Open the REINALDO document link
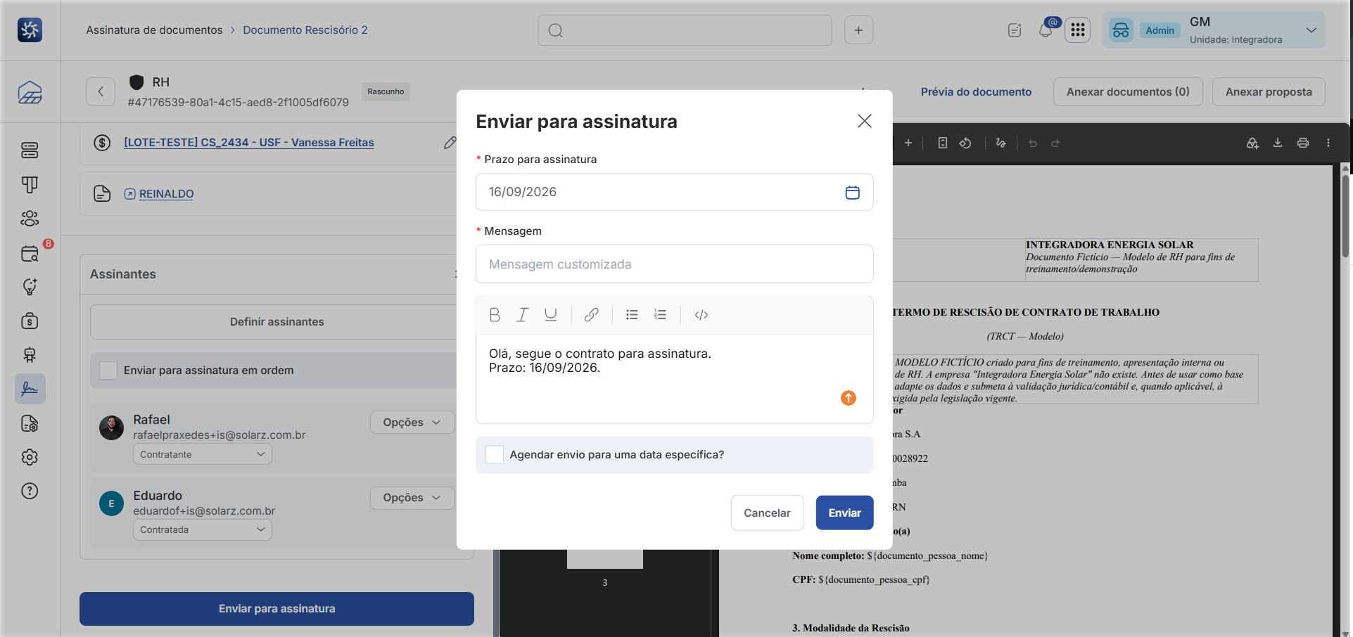The height and width of the screenshot is (637, 1353). 166,193
